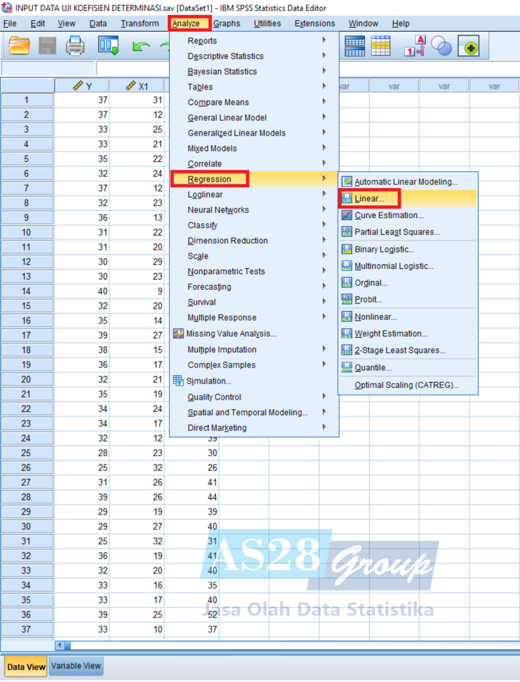Switch to the Variable View tab

coord(76,666)
